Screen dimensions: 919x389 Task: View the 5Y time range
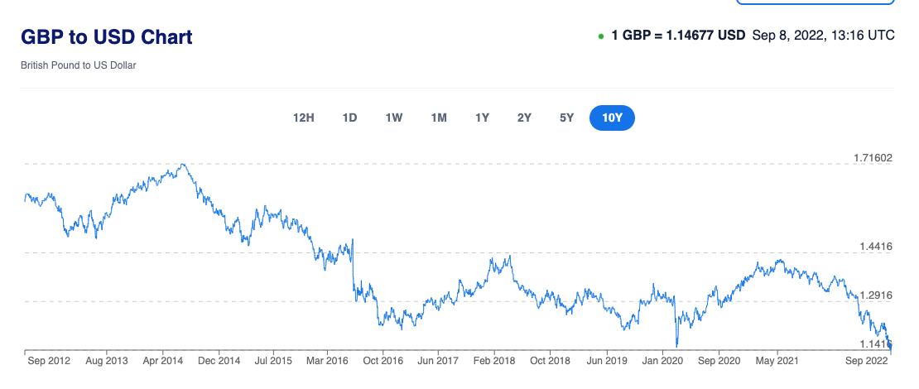[x=566, y=118]
